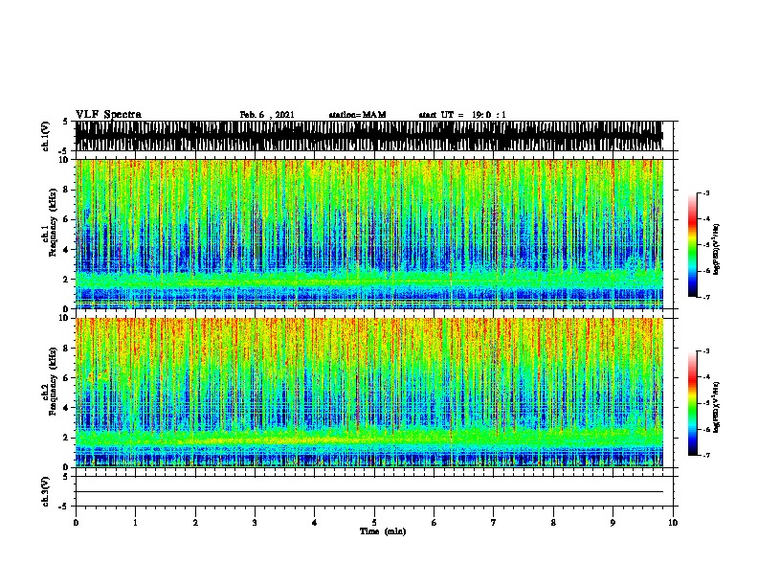Screen dimensions: 758x586
Task: Click the ch.1 spectrogram color scale bar
Action: pyautogui.click(x=692, y=245)
